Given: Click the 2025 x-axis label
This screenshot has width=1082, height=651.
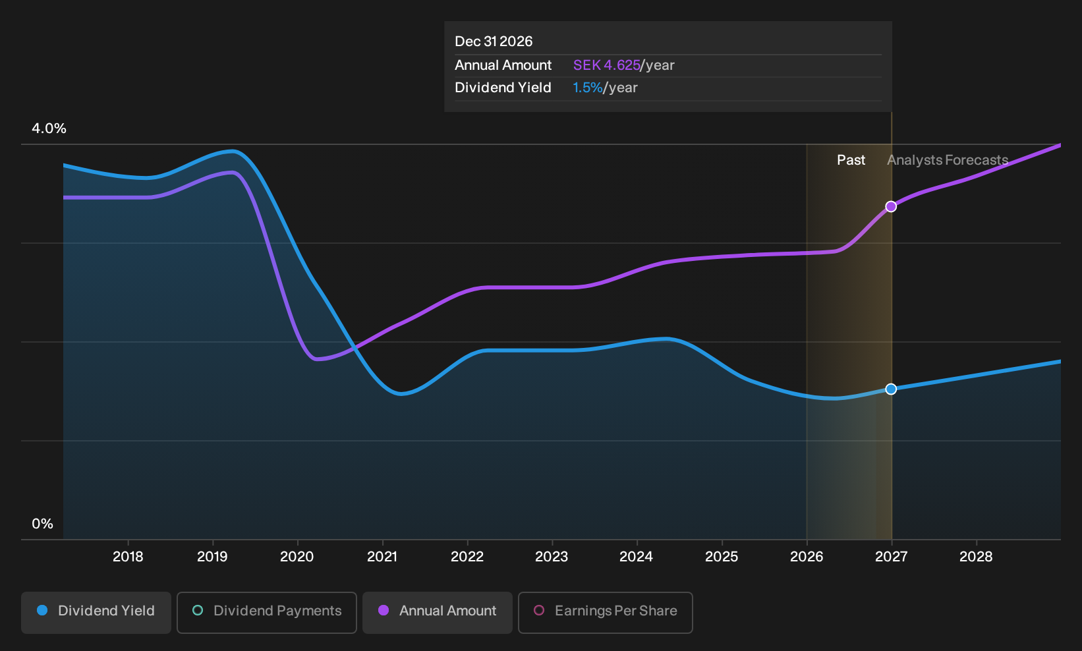Looking at the screenshot, I should [722, 557].
